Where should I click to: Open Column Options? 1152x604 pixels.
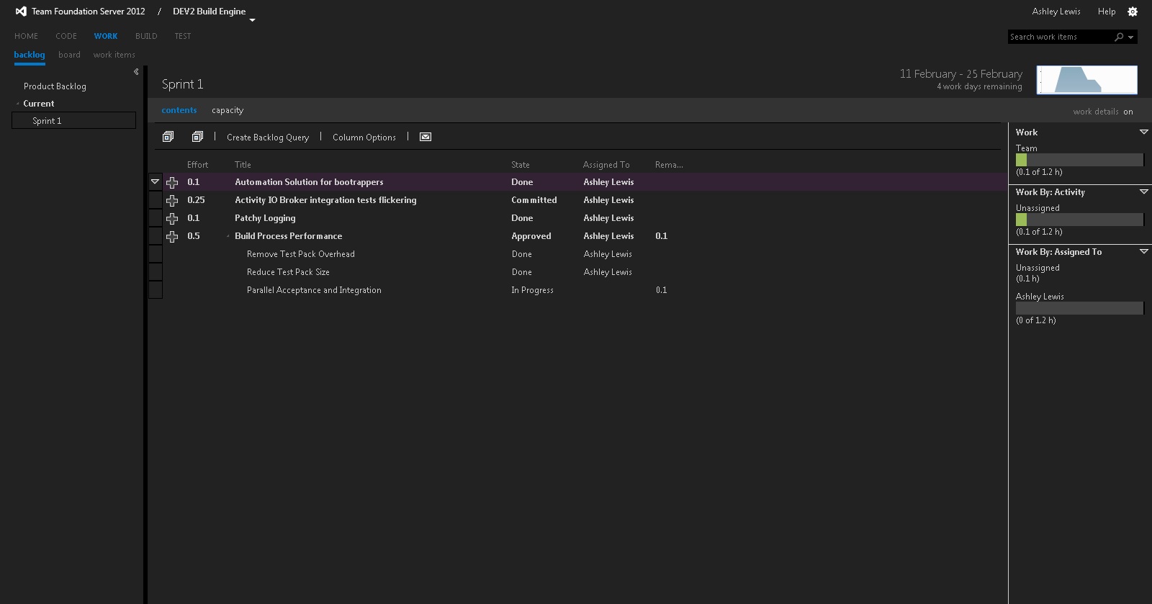click(364, 138)
